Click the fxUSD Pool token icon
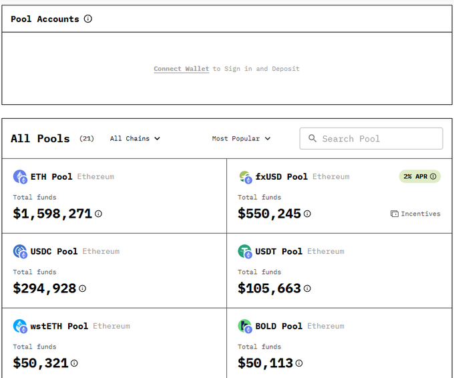 tap(245, 177)
